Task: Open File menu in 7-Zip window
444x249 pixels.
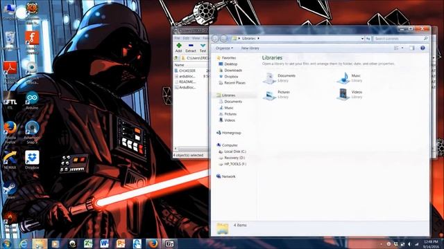Action: click(177, 38)
